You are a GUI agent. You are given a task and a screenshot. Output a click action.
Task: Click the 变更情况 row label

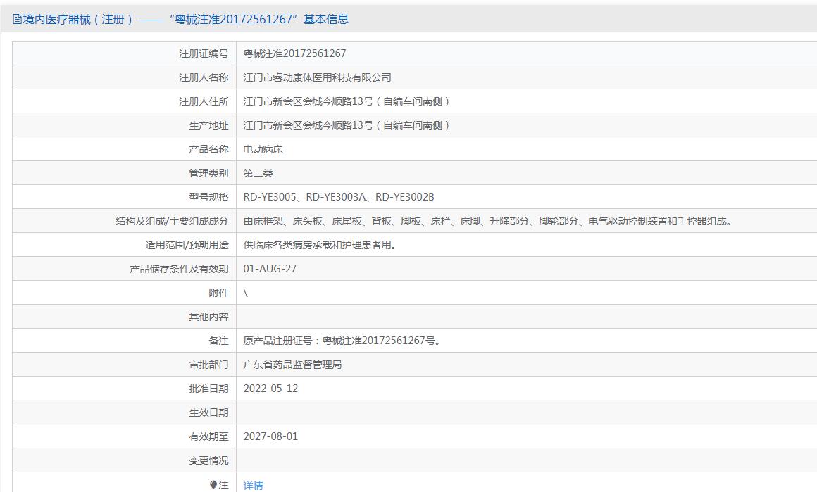click(x=208, y=460)
